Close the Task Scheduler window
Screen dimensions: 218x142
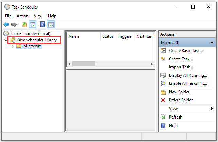(208, 7)
